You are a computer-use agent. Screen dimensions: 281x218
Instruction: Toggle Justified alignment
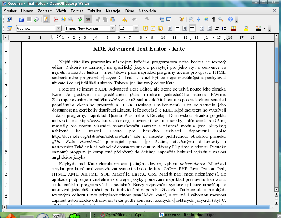(192, 28)
